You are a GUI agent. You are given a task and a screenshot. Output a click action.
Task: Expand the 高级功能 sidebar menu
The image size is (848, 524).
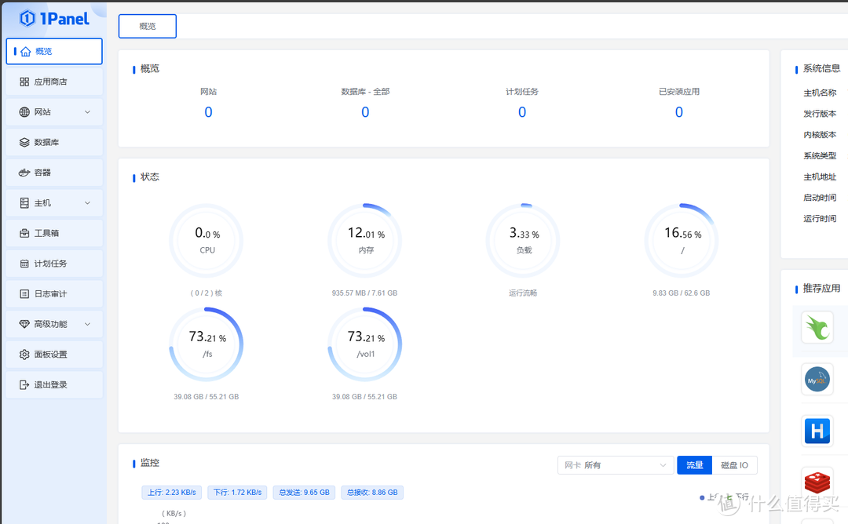click(55, 324)
